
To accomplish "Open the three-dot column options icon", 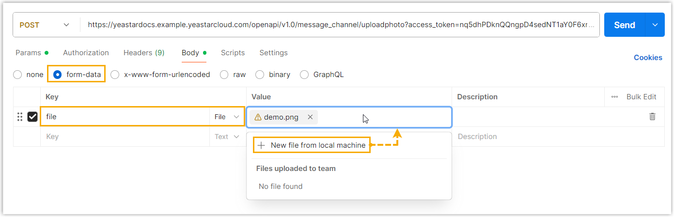I will 614,97.
